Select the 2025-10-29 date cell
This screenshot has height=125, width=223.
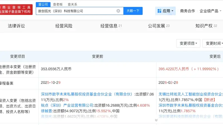click(51, 82)
